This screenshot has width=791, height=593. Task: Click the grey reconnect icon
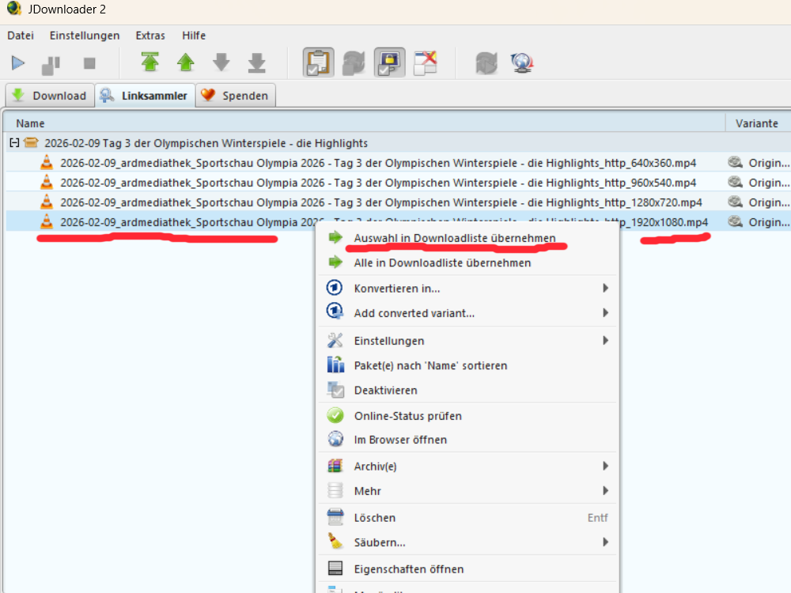[486, 63]
